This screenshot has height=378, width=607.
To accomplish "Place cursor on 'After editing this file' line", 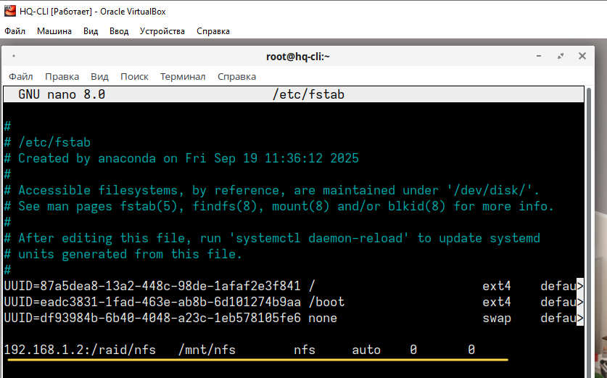I will pyautogui.click(x=272, y=238).
